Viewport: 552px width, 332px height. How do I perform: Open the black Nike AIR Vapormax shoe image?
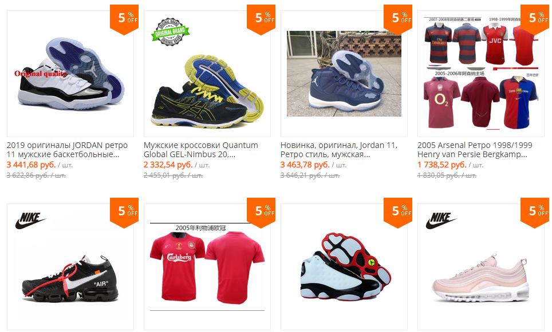(70, 267)
